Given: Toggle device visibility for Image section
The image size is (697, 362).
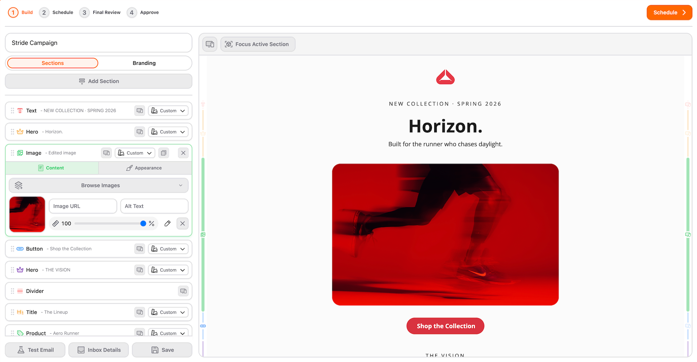Looking at the screenshot, I should tap(106, 153).
